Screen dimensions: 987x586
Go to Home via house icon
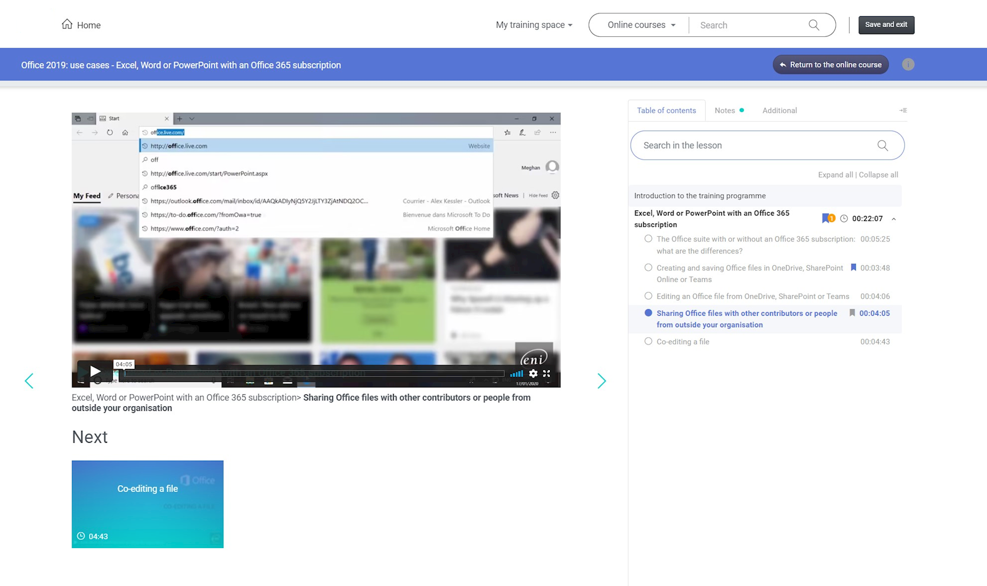pyautogui.click(x=67, y=24)
